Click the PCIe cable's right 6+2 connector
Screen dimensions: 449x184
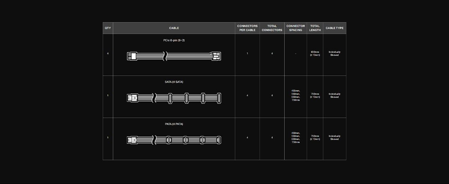click(216, 57)
